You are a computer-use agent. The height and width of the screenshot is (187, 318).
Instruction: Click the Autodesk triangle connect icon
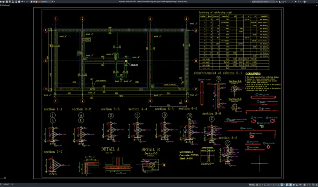click(x=298, y=1)
